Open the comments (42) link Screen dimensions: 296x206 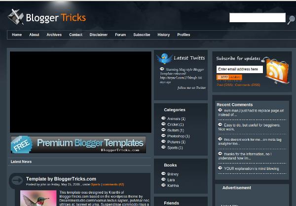tap(113, 184)
